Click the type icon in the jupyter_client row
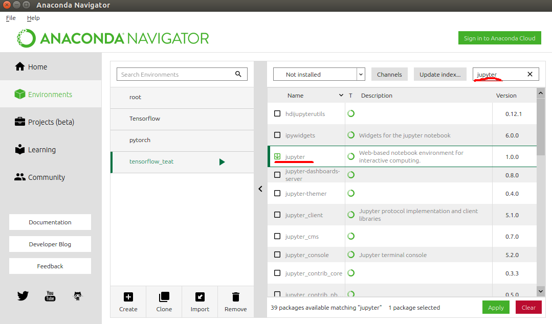 pyautogui.click(x=351, y=215)
